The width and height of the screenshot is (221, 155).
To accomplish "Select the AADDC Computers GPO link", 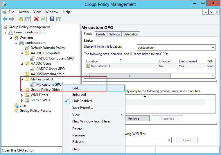I will pos(55,58).
